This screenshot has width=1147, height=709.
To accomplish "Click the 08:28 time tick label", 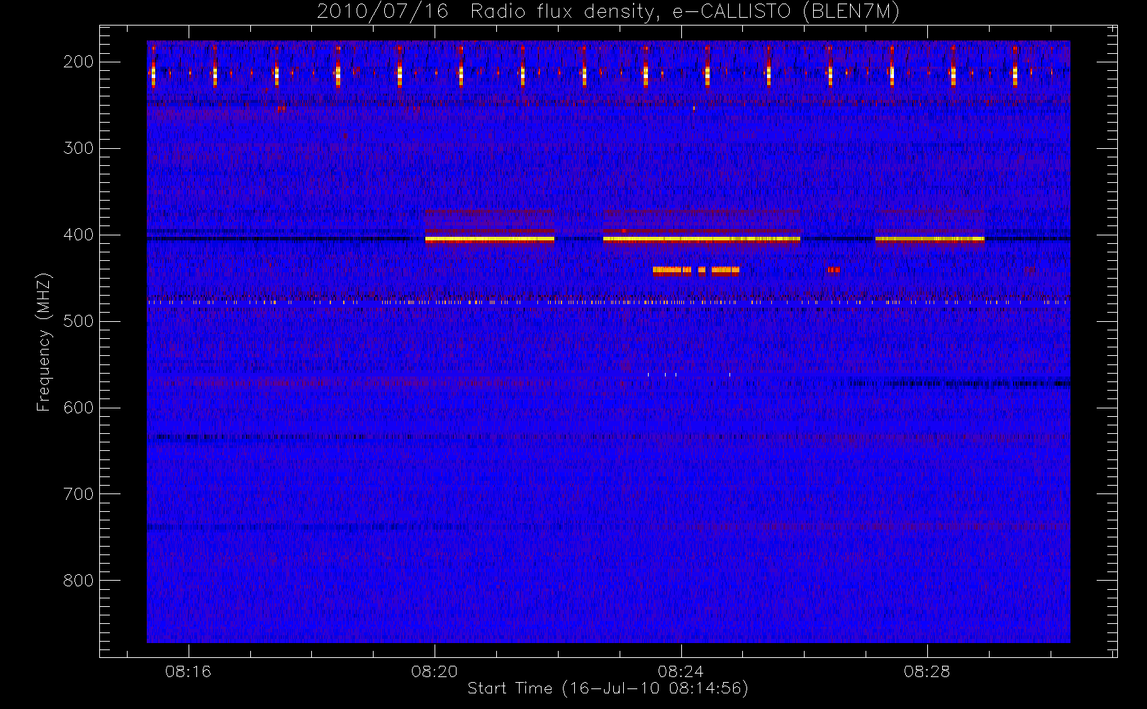I will [x=927, y=671].
